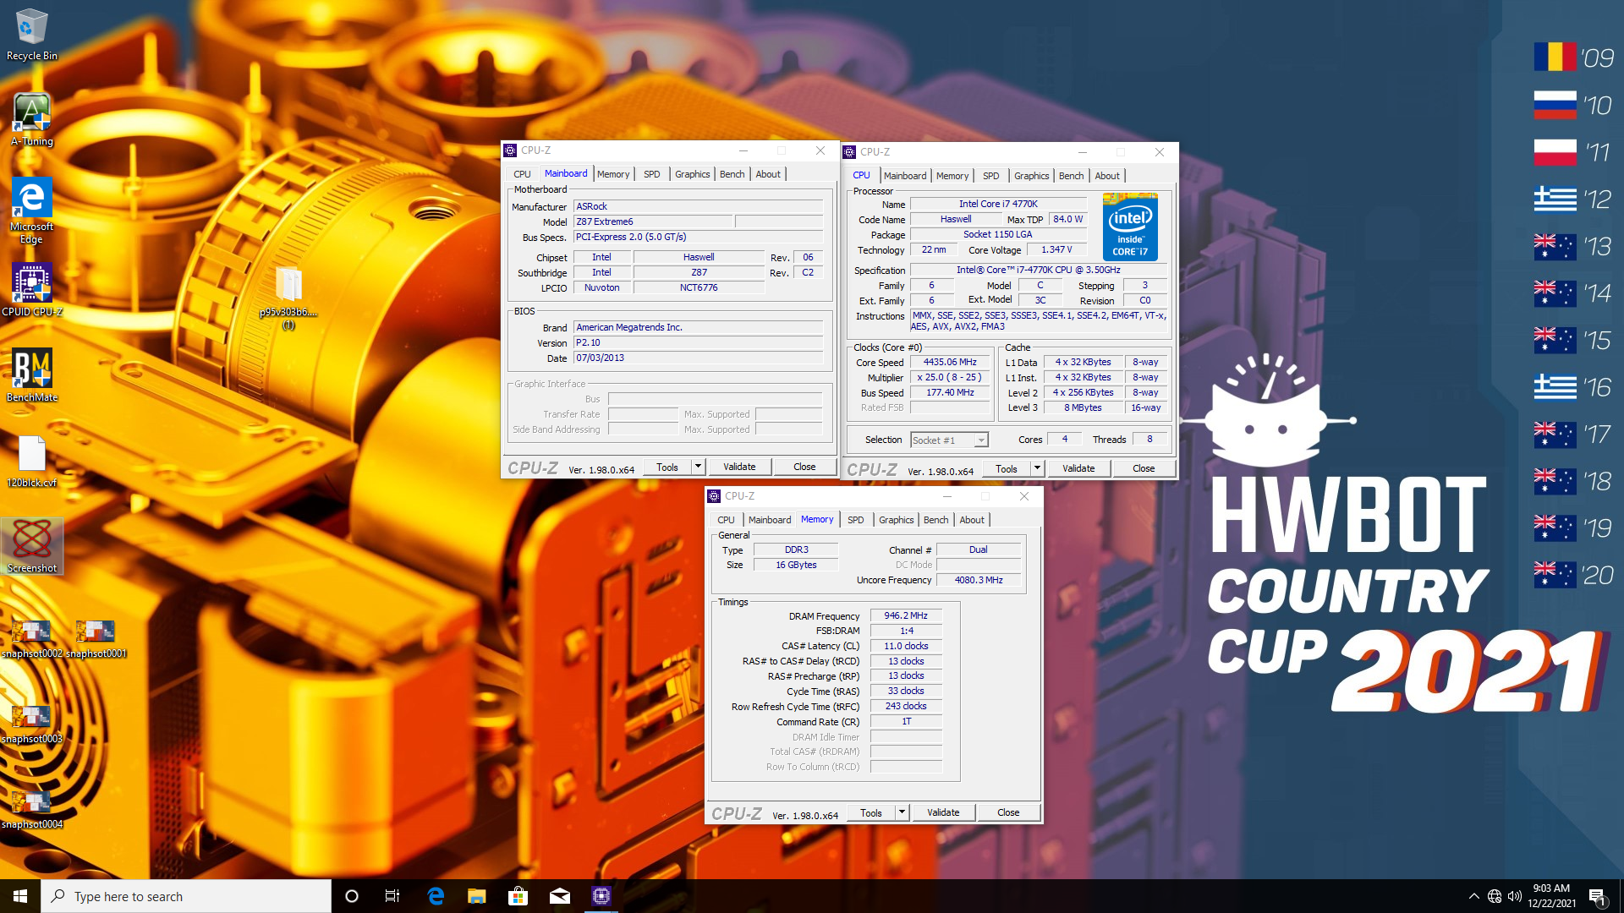
Task: Select the snaphsot0001 image file
Action: [96, 639]
